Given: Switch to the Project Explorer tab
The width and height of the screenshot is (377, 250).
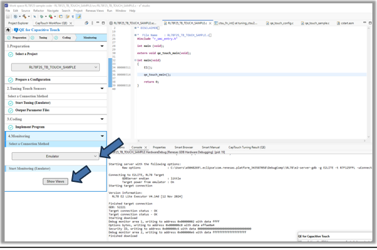Looking at the screenshot, I should pos(19,23).
